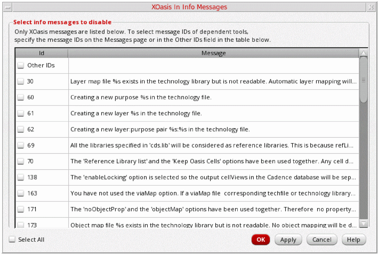The height and width of the screenshot is (254, 378).
Task: Open the window menu icon in title bar
Action: pyautogui.click(x=8, y=7)
